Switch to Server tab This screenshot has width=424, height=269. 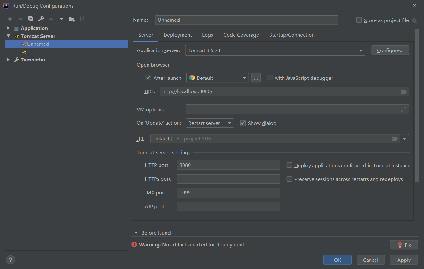[146, 35]
